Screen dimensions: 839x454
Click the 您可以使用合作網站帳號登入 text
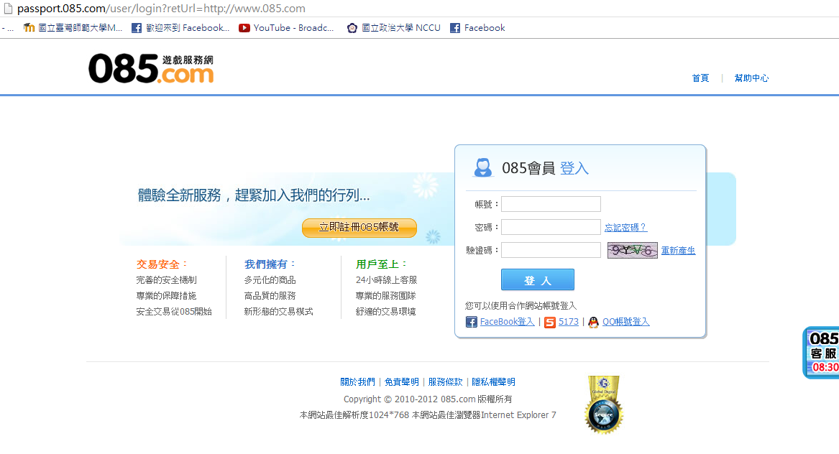pyautogui.click(x=521, y=306)
